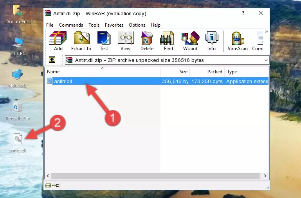Open the Commands menu

[71, 25]
